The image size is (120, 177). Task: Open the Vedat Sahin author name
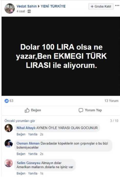[27, 6]
